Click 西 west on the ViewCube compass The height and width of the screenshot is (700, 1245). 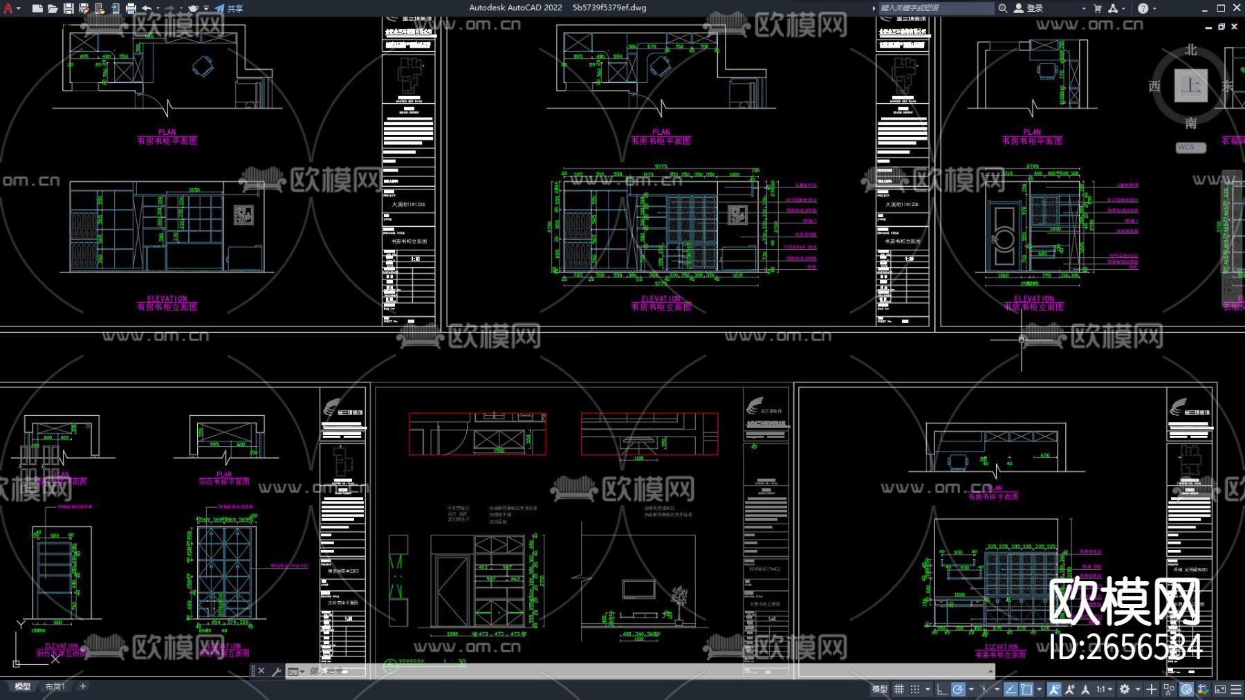click(1154, 86)
